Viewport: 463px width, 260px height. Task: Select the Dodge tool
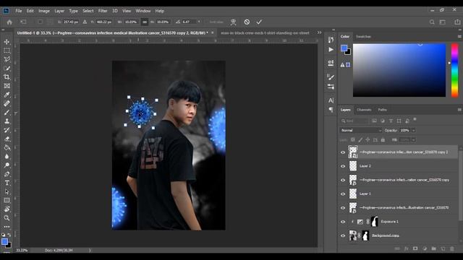pyautogui.click(x=7, y=165)
